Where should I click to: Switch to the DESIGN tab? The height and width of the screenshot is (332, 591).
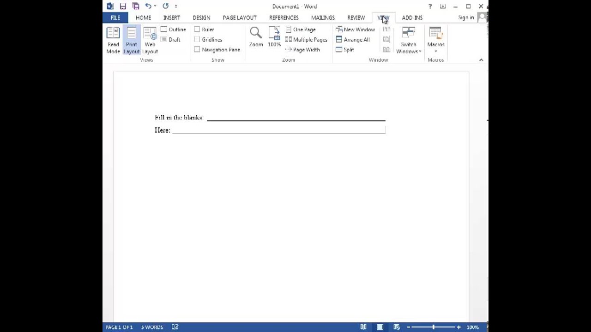[201, 18]
